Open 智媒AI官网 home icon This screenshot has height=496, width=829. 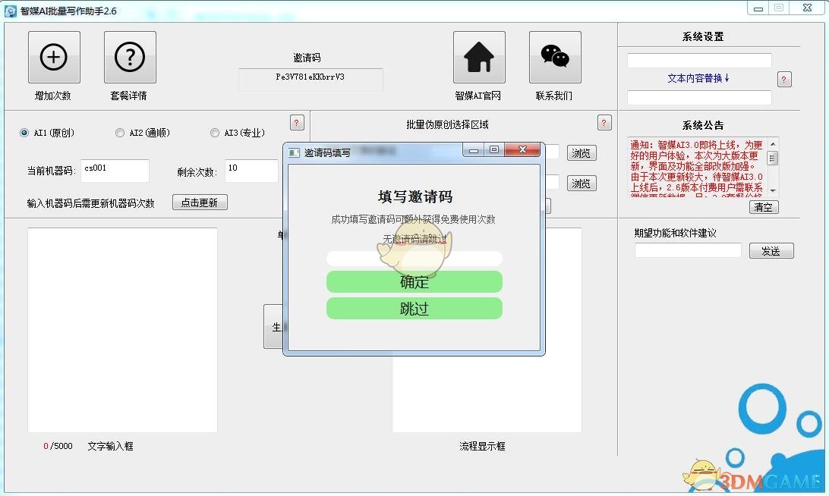pos(479,57)
